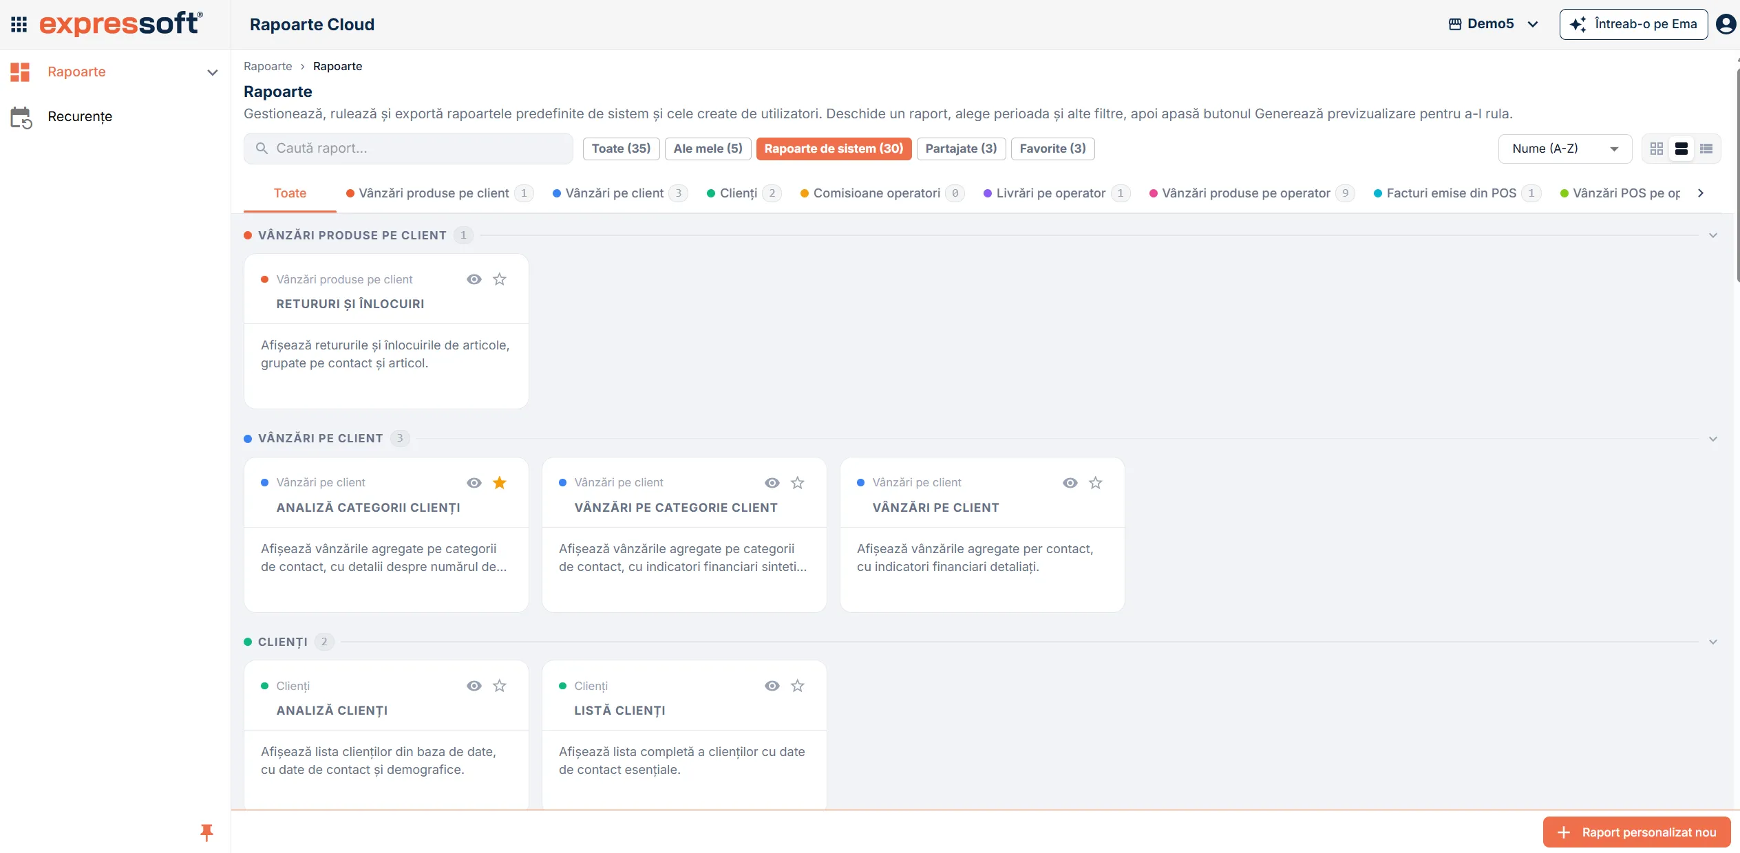This screenshot has height=853, width=1740.
Task: Preview Vânzări pe client card eye icon
Action: [x=1070, y=483]
